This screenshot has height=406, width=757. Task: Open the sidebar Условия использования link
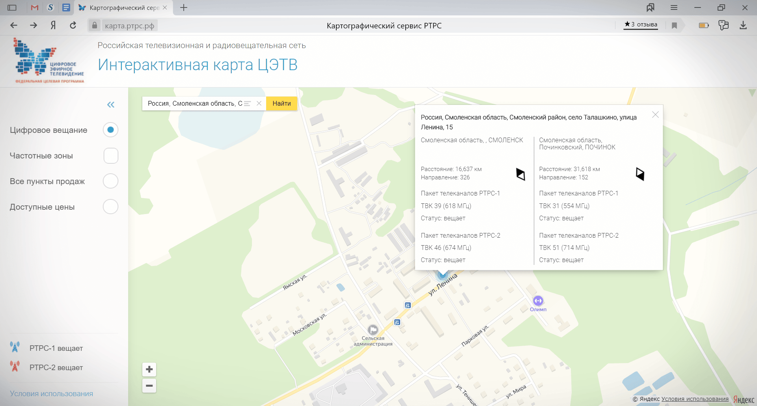[51, 393]
